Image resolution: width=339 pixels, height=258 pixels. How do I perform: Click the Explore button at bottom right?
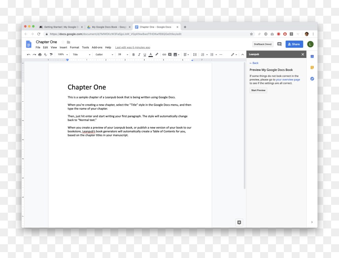(x=239, y=222)
